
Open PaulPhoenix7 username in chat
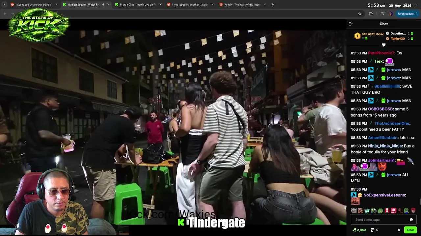click(x=381, y=53)
